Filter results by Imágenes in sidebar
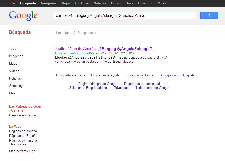The width and height of the screenshot is (225, 161). [x=16, y=56]
